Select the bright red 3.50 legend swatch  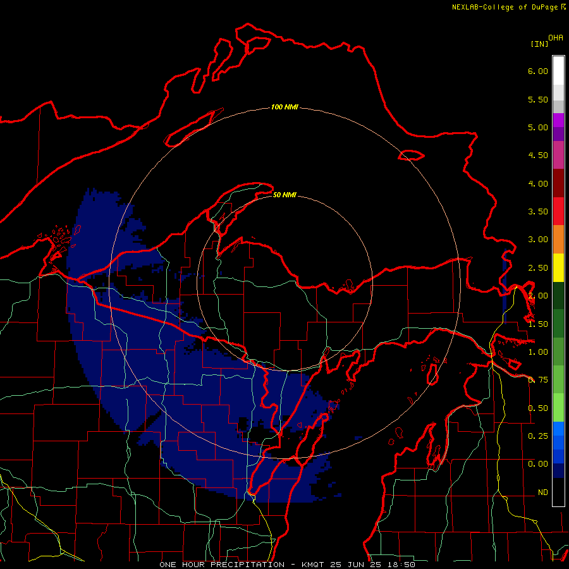click(x=558, y=211)
